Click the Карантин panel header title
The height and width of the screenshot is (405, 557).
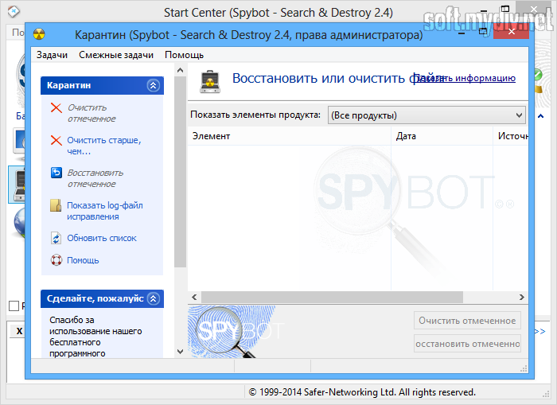point(68,85)
